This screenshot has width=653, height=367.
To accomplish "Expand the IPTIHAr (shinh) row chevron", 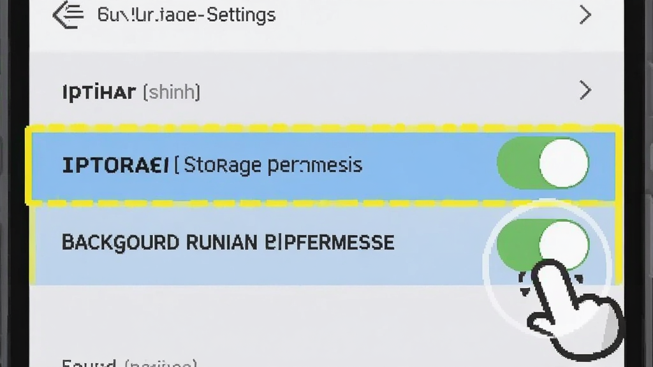I will (585, 90).
